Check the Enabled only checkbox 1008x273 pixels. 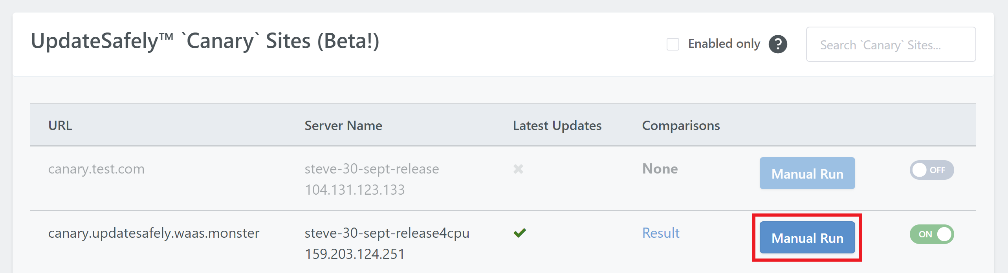click(x=673, y=44)
